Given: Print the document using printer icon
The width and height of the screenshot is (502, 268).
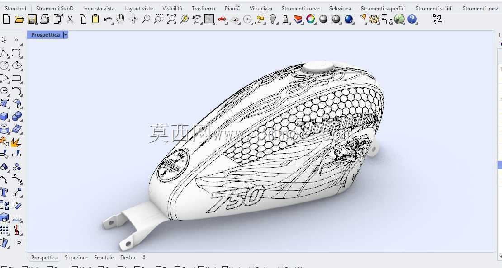Looking at the screenshot, I should coord(44,19).
